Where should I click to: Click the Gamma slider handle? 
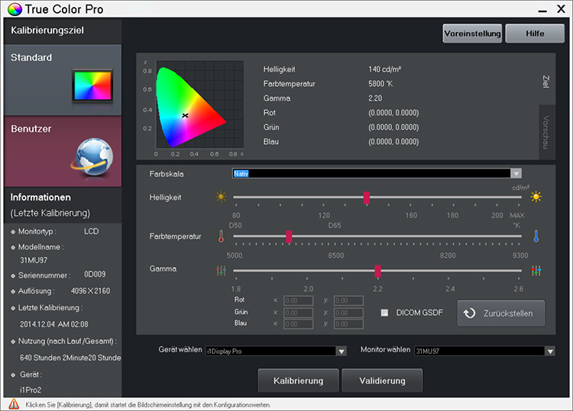377,271
